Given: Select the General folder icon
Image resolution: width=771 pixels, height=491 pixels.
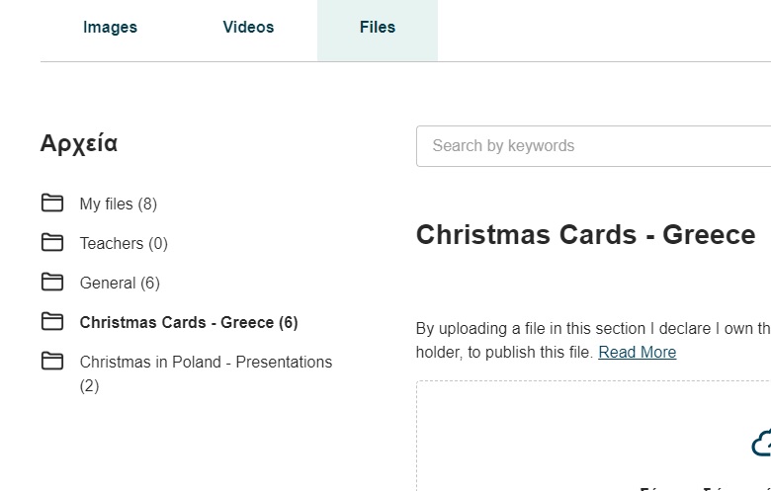Looking at the screenshot, I should coord(52,282).
